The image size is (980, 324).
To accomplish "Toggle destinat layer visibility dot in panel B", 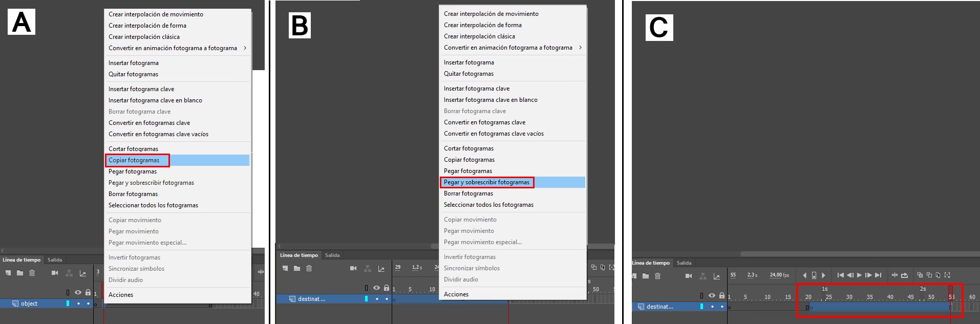I will 377,299.
